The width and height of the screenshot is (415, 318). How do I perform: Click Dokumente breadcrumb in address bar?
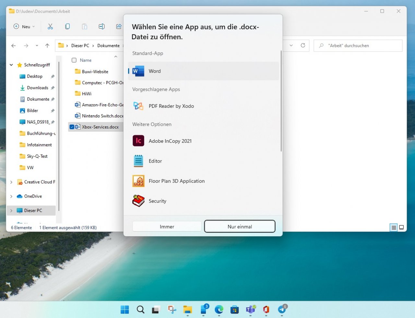tap(108, 46)
